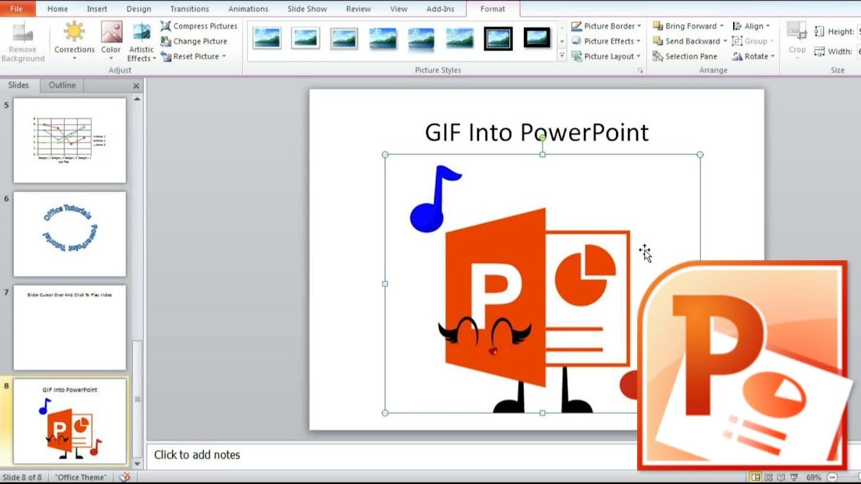
Task: Select slide 7 thumbnail
Action: click(x=70, y=327)
